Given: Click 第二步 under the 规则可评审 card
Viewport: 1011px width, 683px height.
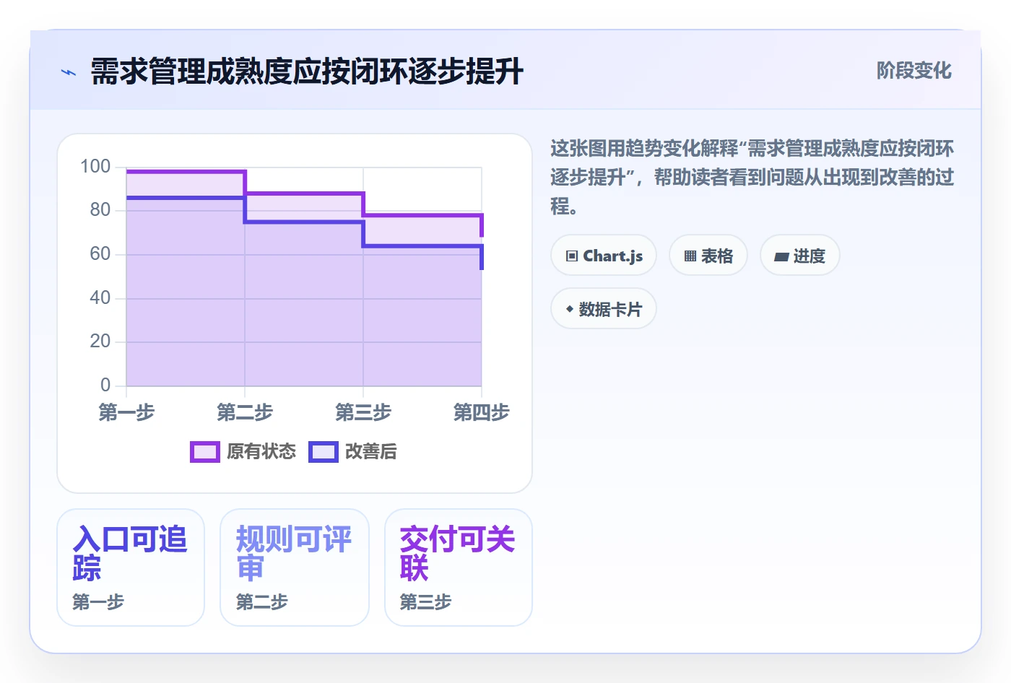Looking at the screenshot, I should 262,602.
